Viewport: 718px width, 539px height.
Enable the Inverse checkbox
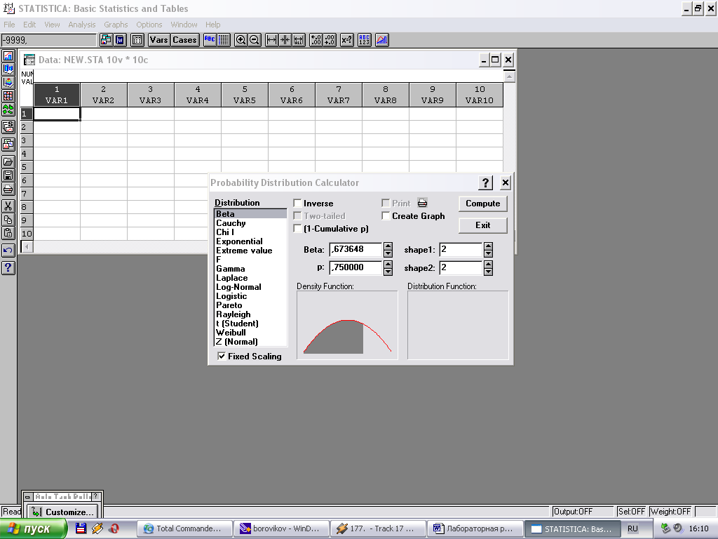[x=297, y=203]
